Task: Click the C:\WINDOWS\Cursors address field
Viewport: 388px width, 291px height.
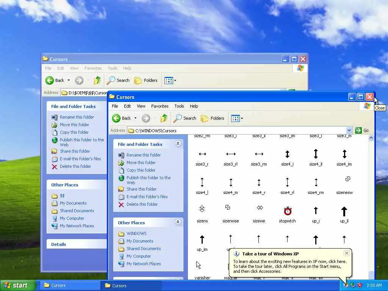Action: click(x=239, y=130)
